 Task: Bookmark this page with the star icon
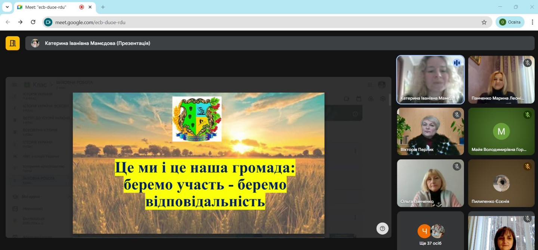coord(484,22)
